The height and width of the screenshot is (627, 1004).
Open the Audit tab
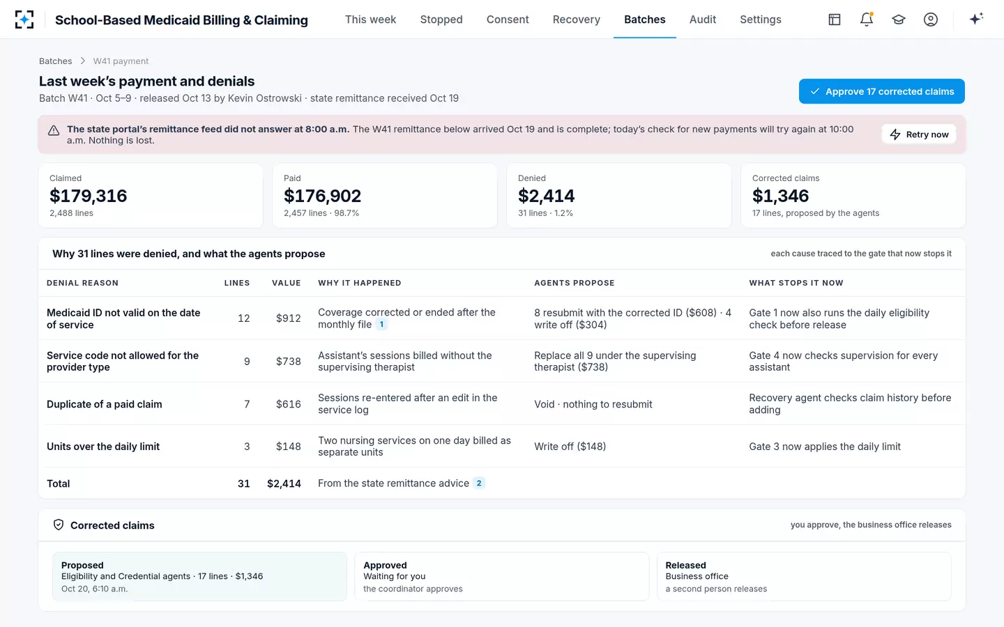coord(703,20)
